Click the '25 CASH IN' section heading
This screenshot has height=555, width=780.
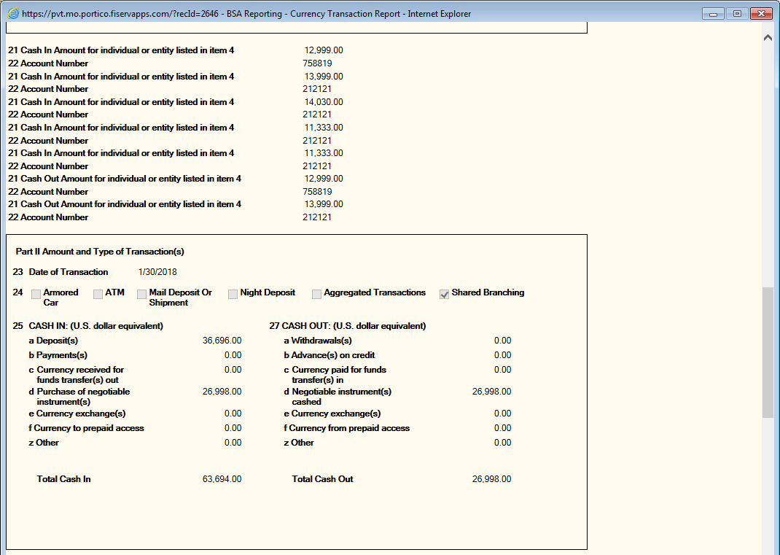88,325
